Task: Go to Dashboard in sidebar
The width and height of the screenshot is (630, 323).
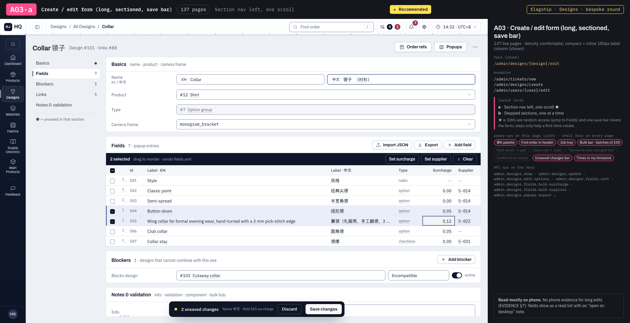Action: click(13, 60)
